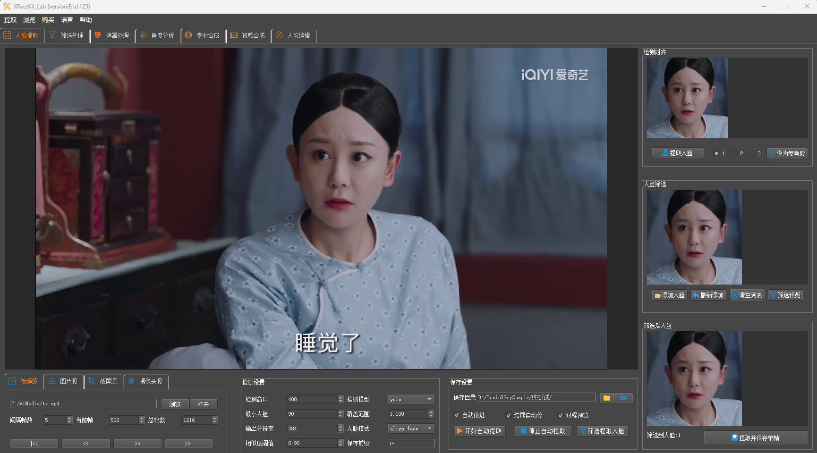This screenshot has height=453, width=817.
Task: Click 开始自动提取 button
Action: pyautogui.click(x=479, y=431)
